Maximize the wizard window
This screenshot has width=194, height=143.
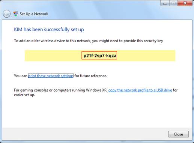[x=173, y=3]
